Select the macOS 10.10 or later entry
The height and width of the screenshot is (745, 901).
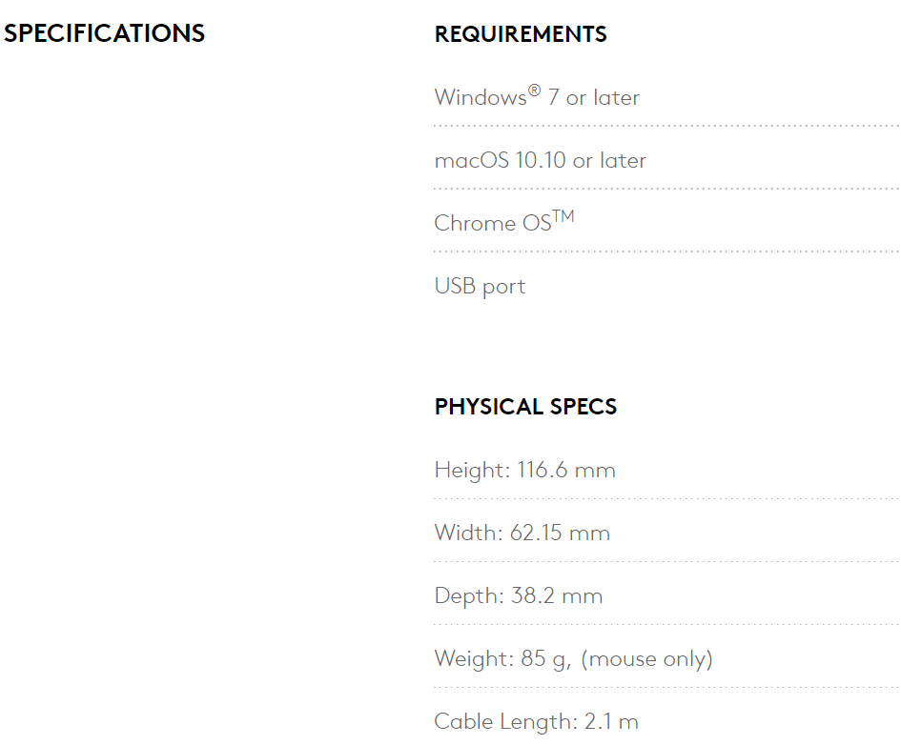click(x=540, y=160)
